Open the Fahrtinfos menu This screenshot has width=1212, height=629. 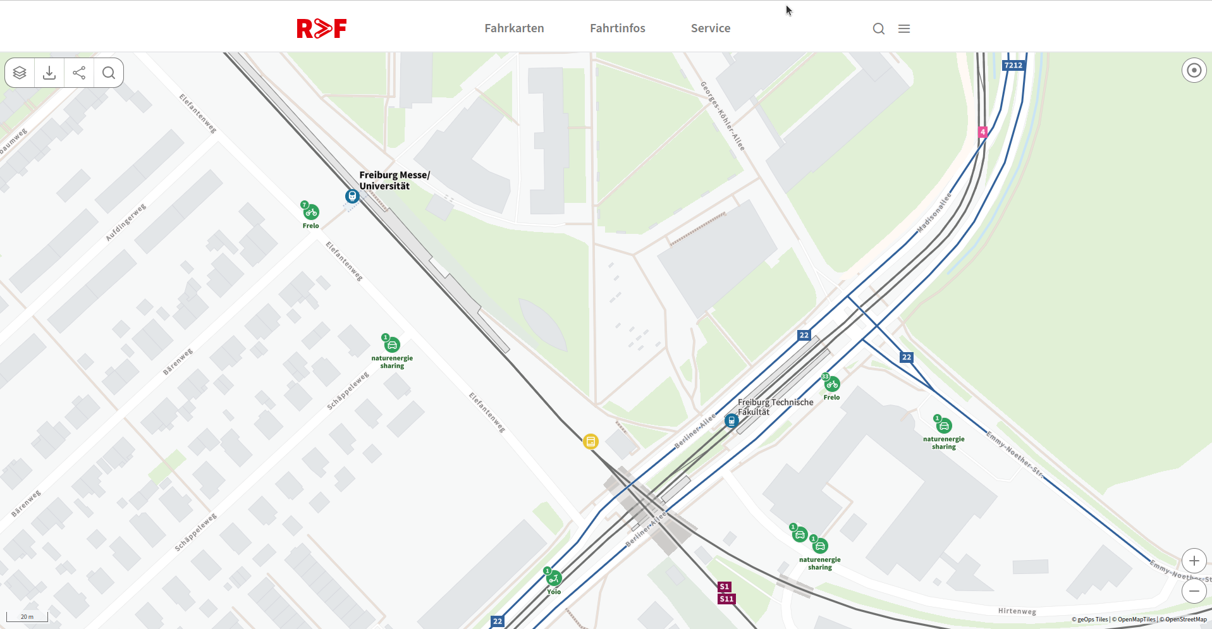[617, 28]
